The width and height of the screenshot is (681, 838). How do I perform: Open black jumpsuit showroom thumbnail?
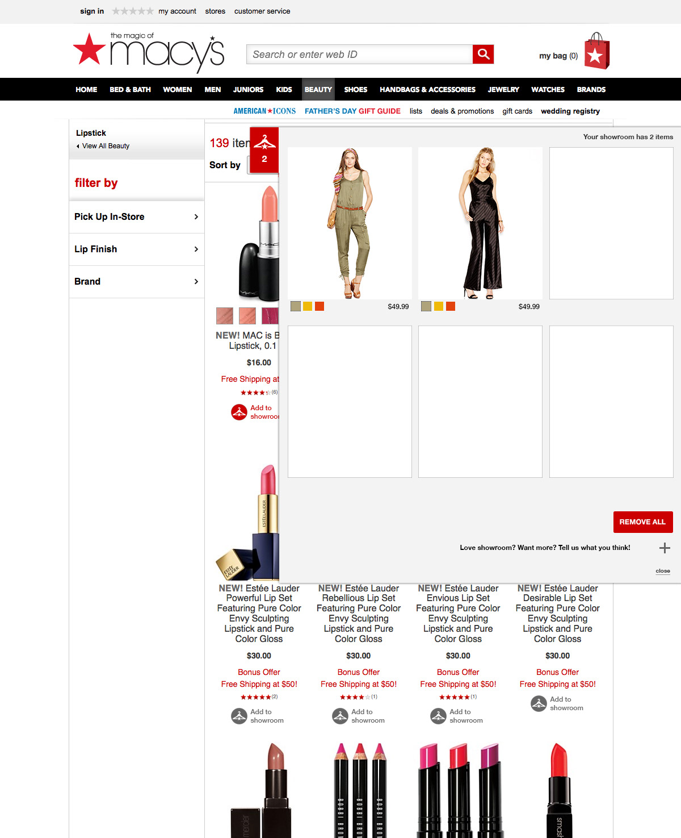pyautogui.click(x=480, y=223)
